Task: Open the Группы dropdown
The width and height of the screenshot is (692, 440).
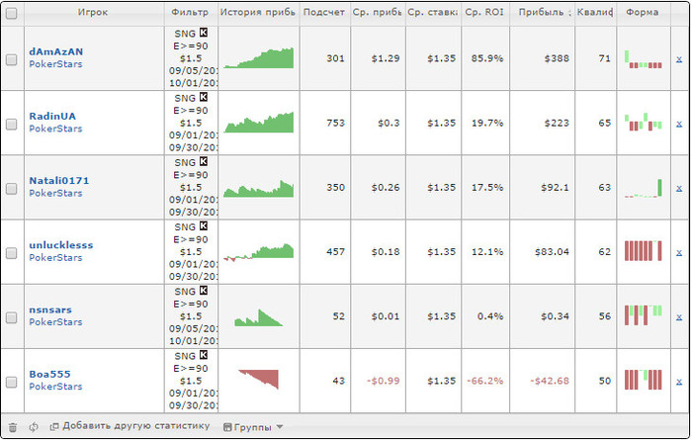Action: pyautogui.click(x=253, y=427)
